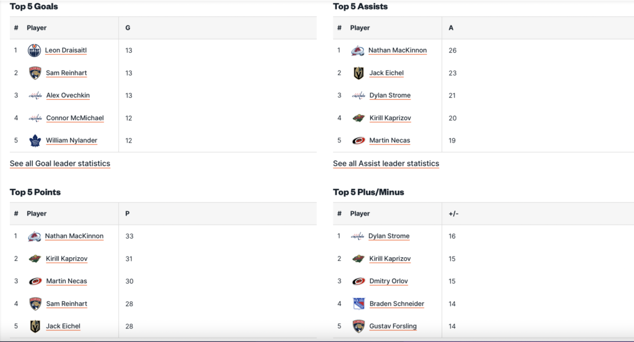Click Golden Knights logo in Top 5 Assists
The image size is (634, 342).
coord(358,73)
